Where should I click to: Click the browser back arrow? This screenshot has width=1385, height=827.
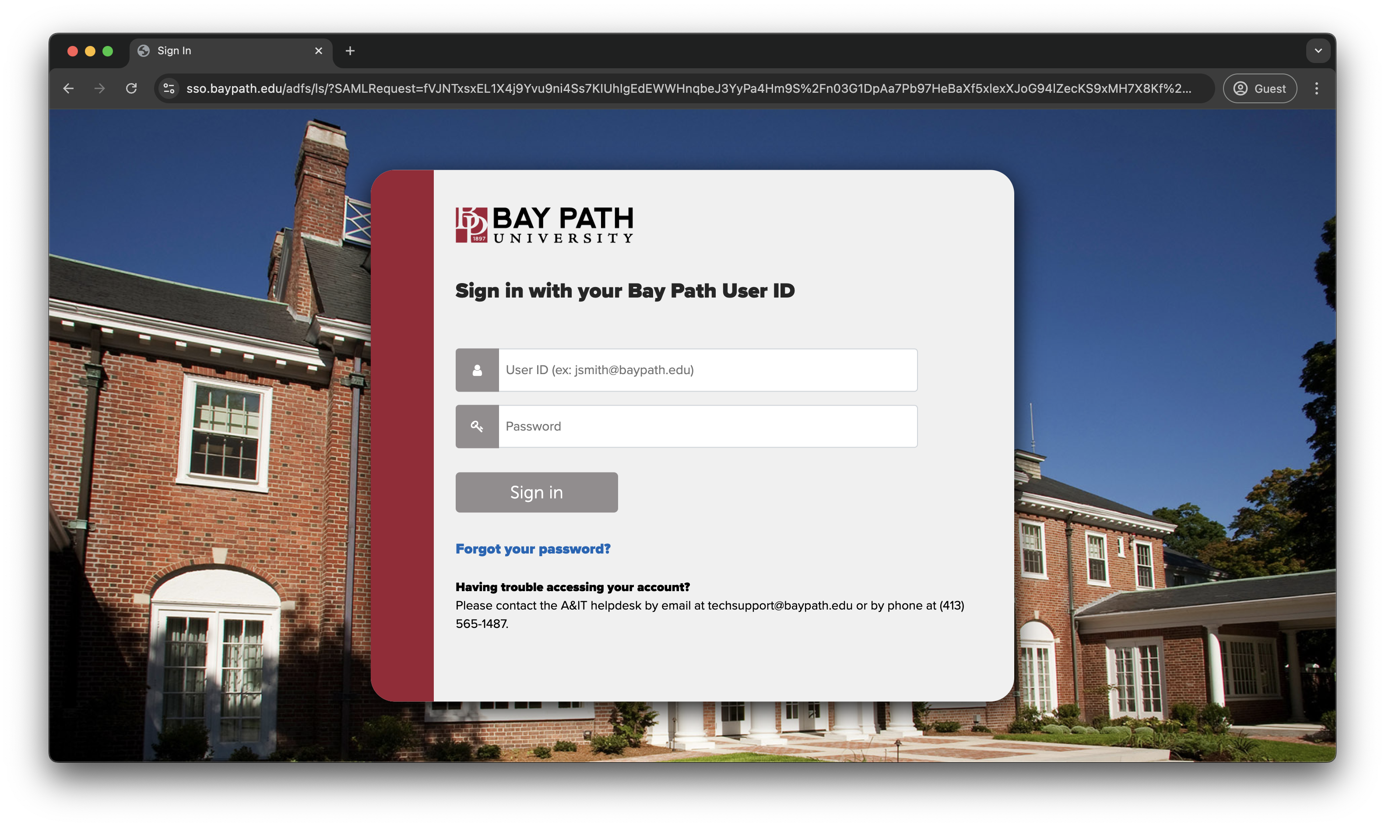(x=68, y=88)
